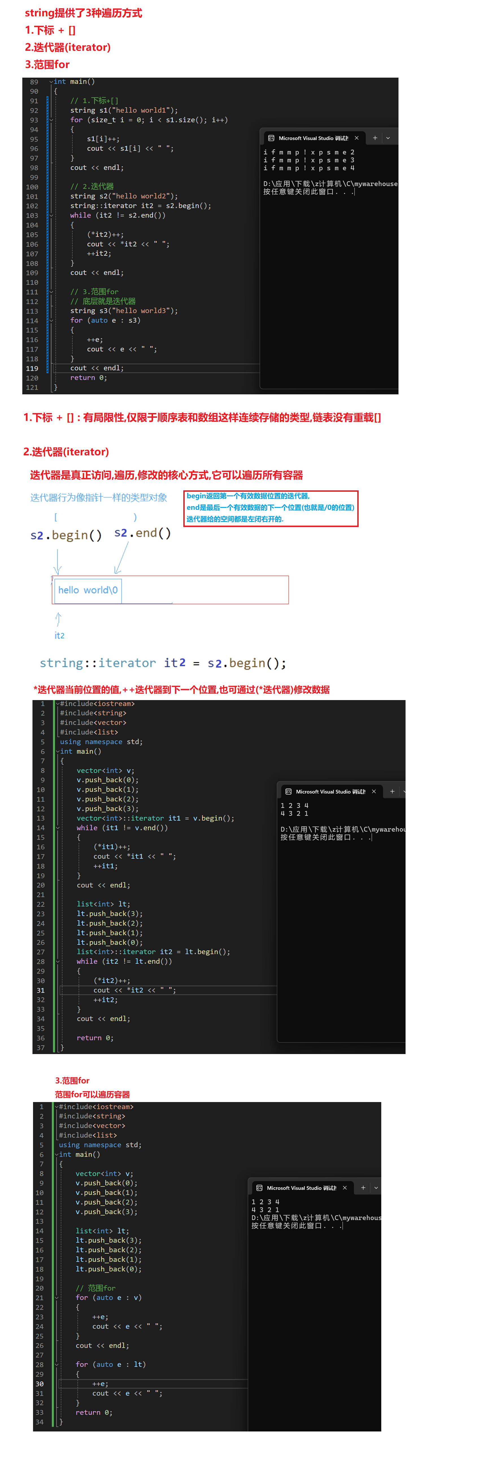Click code line string s1("hello world1");
477x1458 pixels.
coord(124,110)
